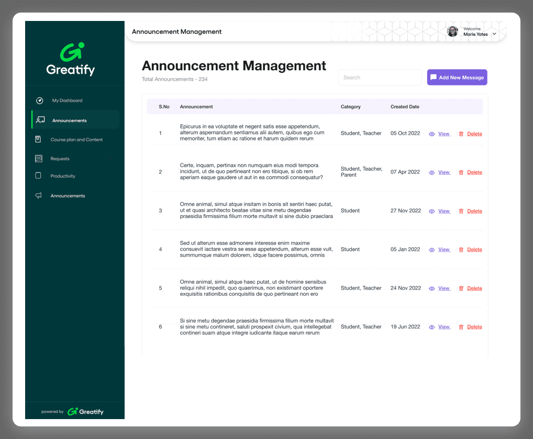This screenshot has height=439, width=533.
Task: Click Marie Yates profile avatar
Action: 452,31
